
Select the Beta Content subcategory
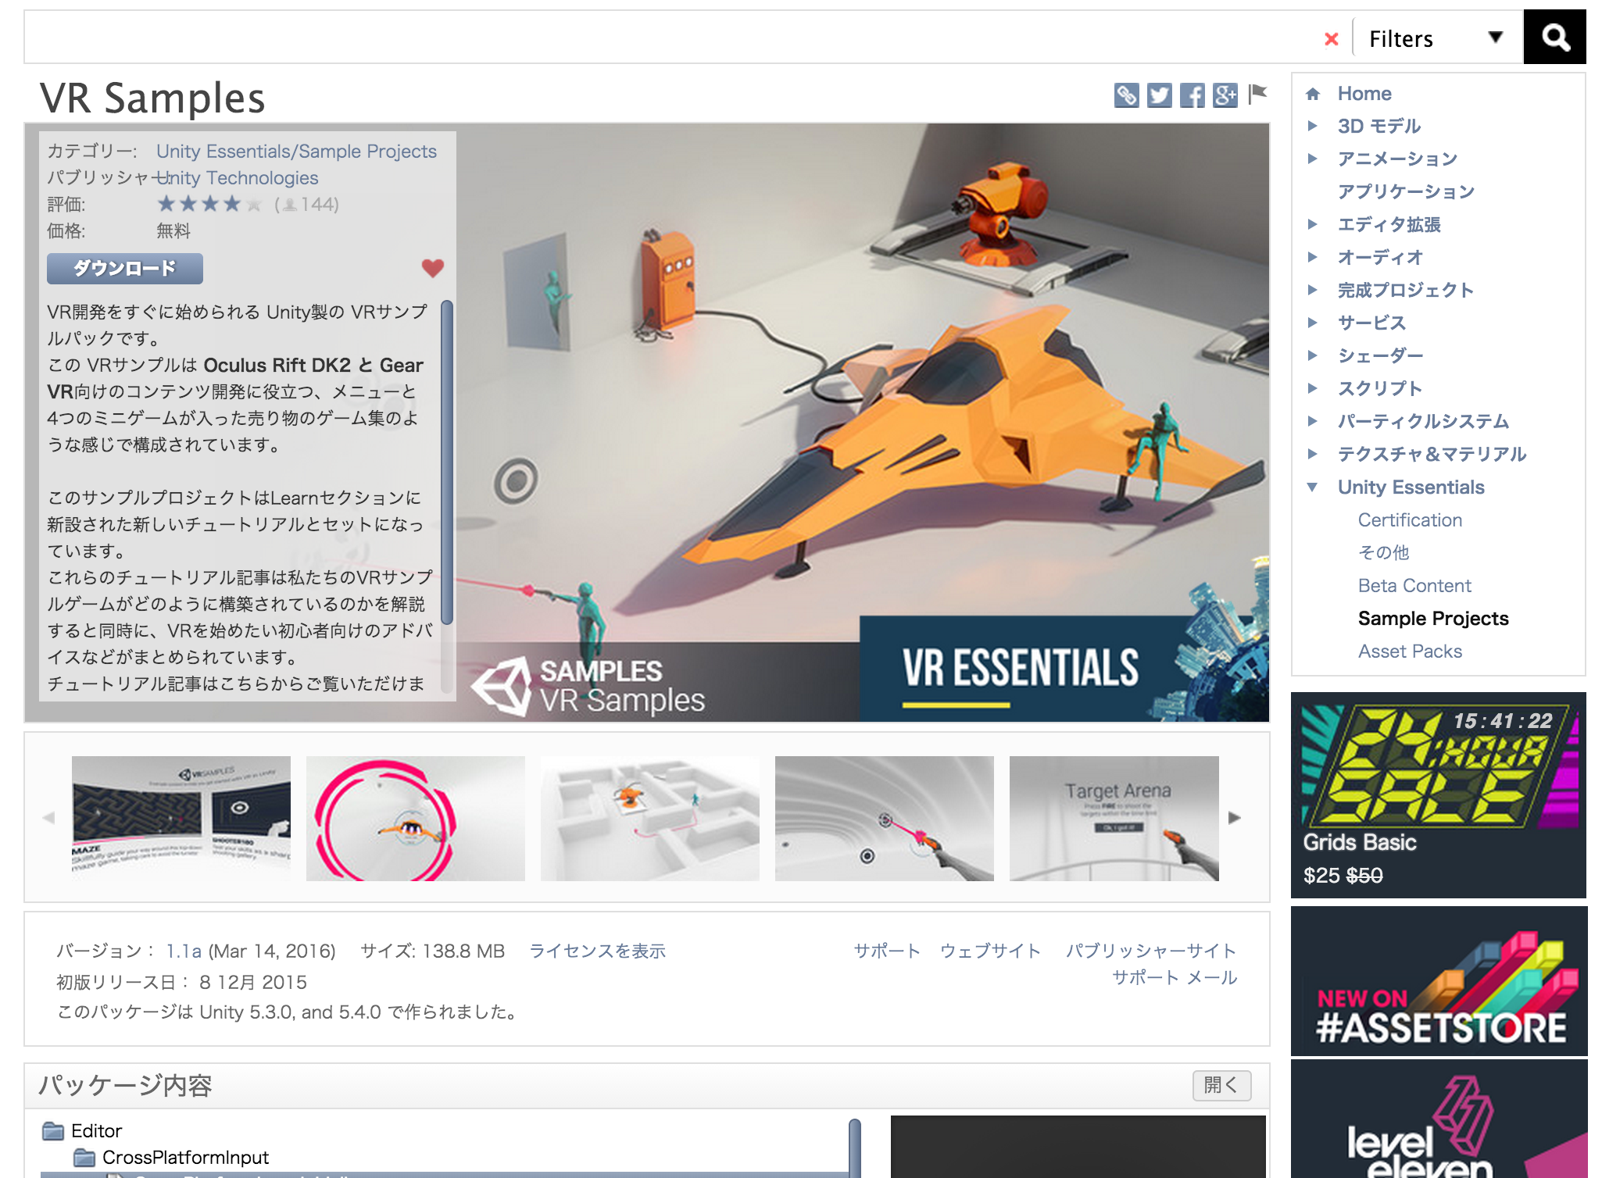1414,585
